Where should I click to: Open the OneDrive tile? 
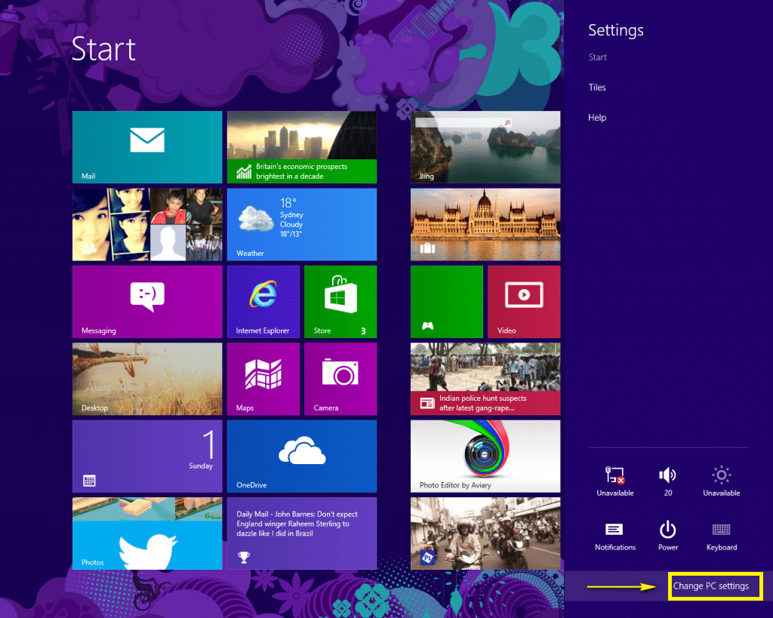[302, 457]
